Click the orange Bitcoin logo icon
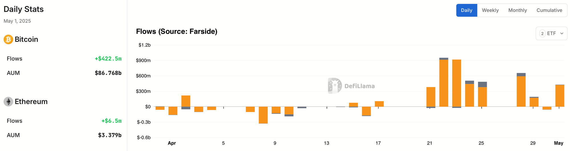The image size is (570, 151). (x=8, y=39)
